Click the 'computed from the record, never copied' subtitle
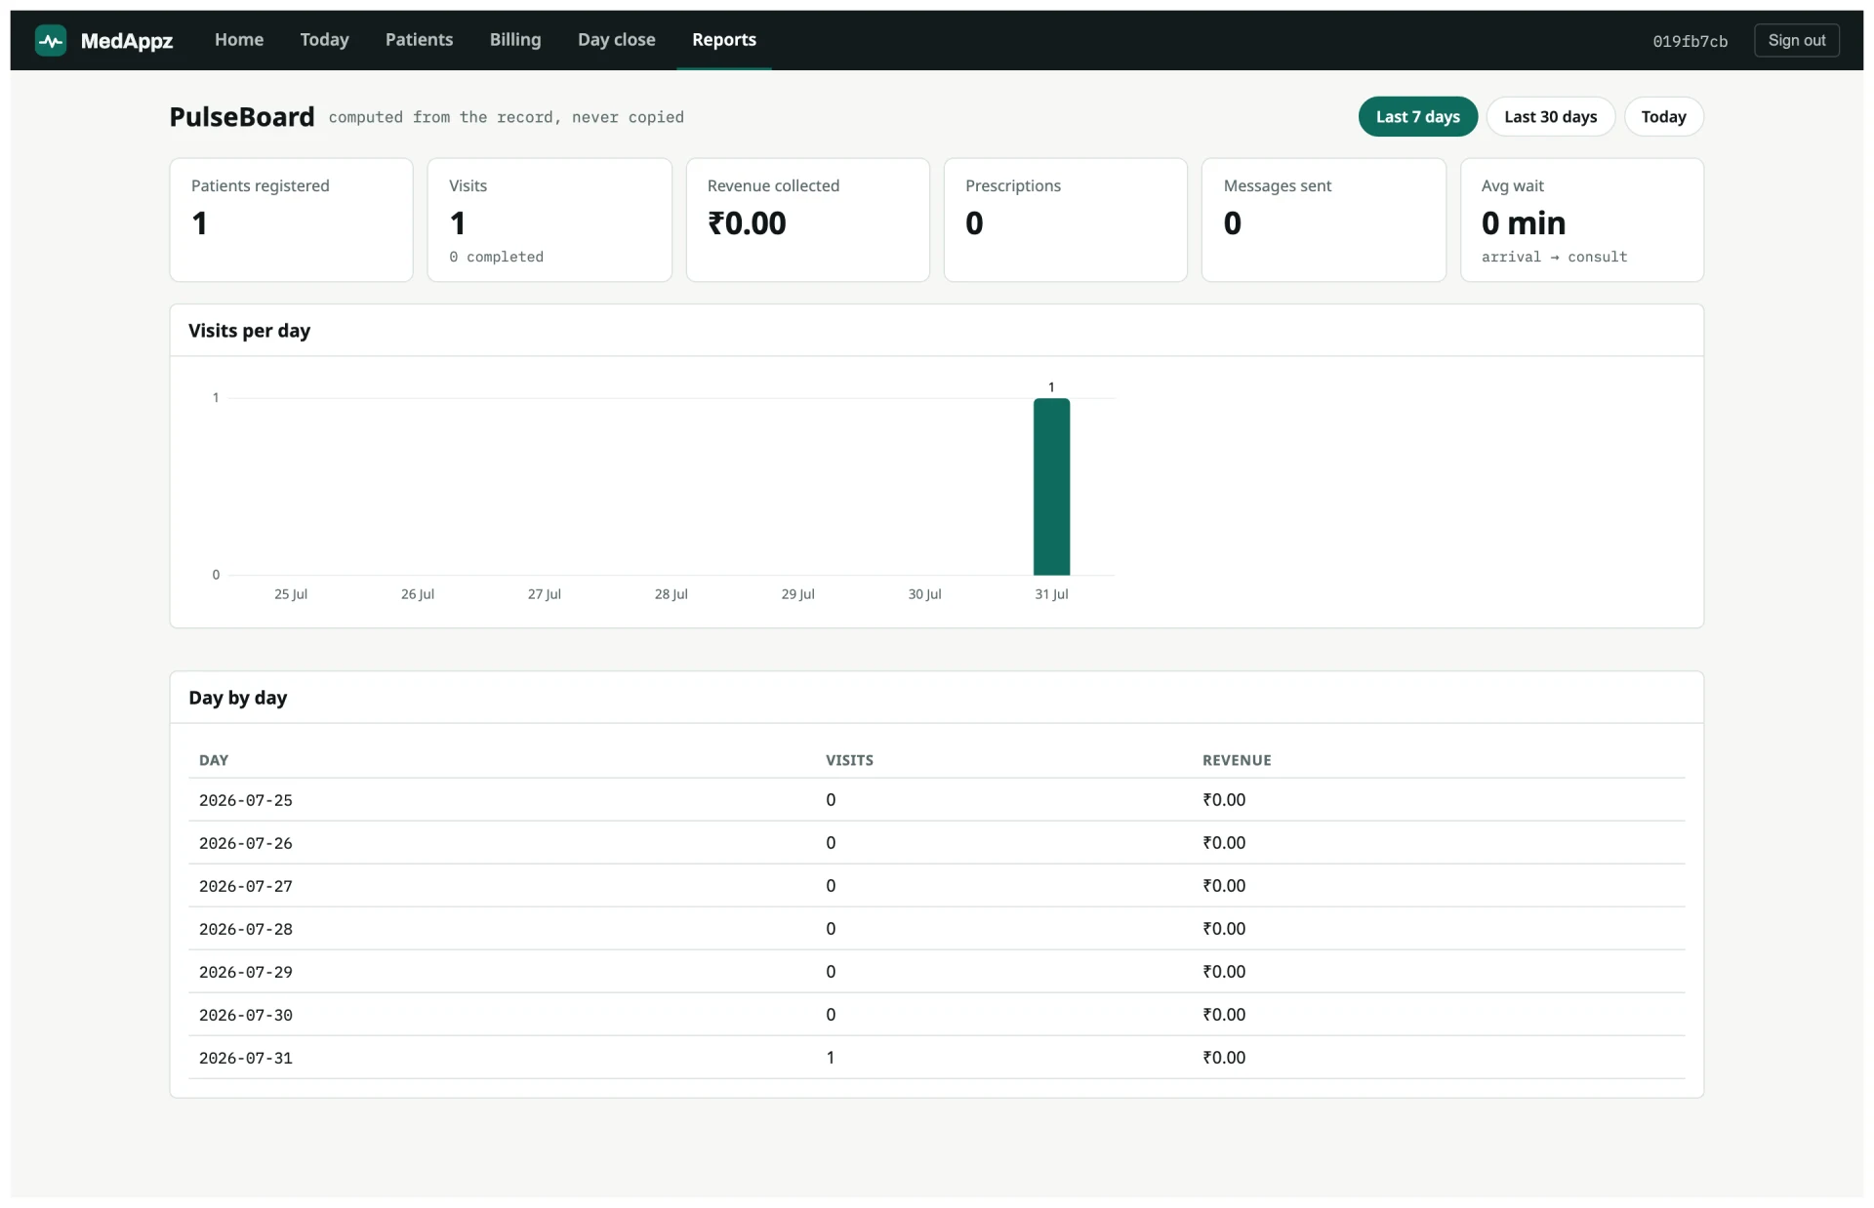 pos(506,117)
